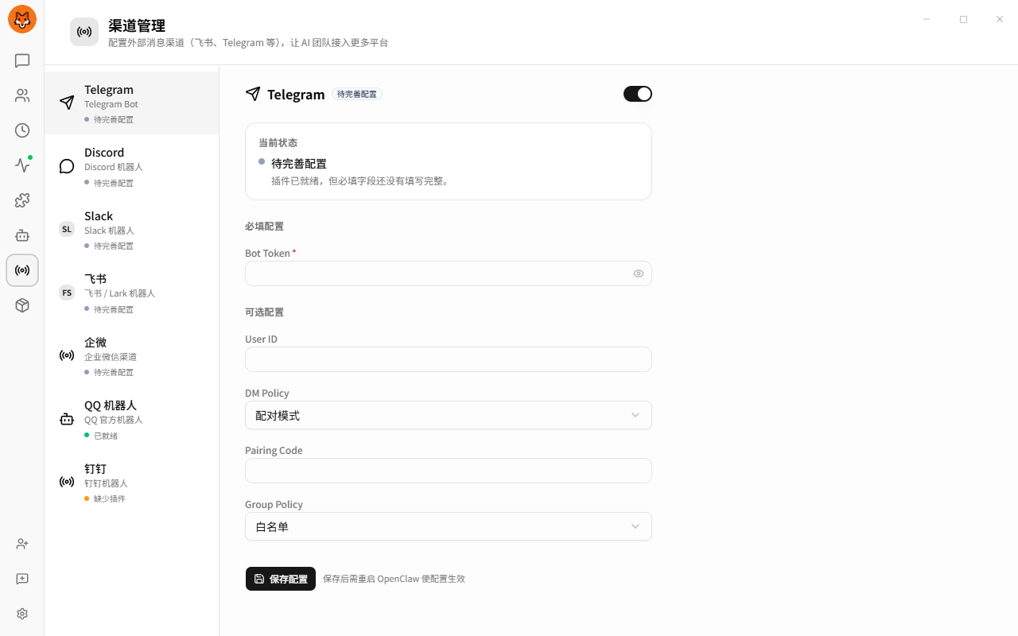Click the 企业微信渠道 subtitle

point(111,357)
